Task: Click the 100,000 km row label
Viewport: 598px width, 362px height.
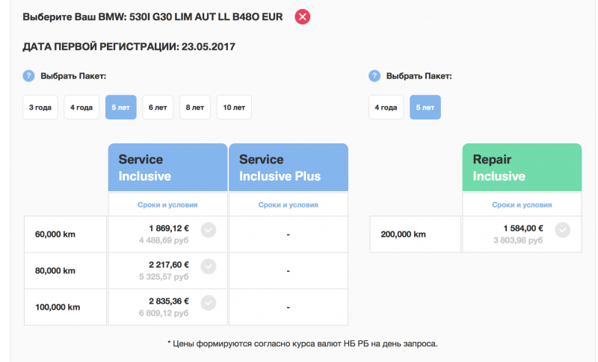Action: 58,308
